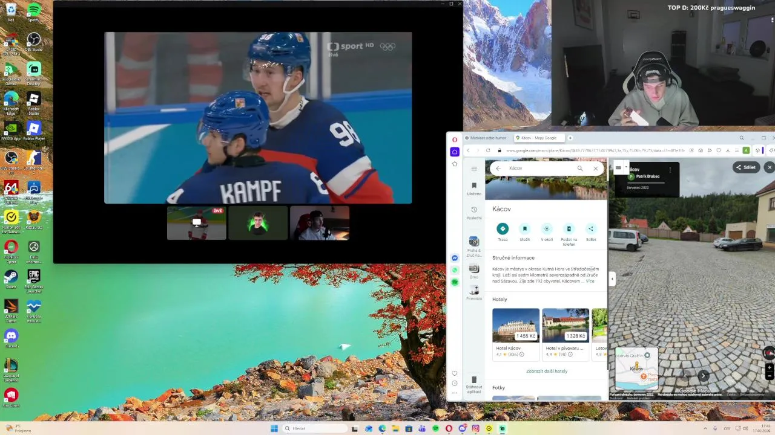Select the green avatar participant thumbnail
Screen dimensions: 775x435
(x=258, y=223)
